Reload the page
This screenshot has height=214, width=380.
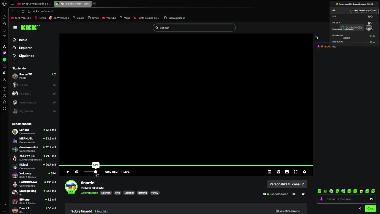point(23,11)
